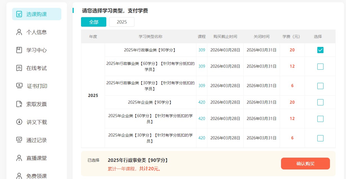This screenshot has height=179, width=346.
Task: Click the 学习中心 bookmark icon
Action: pyautogui.click(x=19, y=50)
